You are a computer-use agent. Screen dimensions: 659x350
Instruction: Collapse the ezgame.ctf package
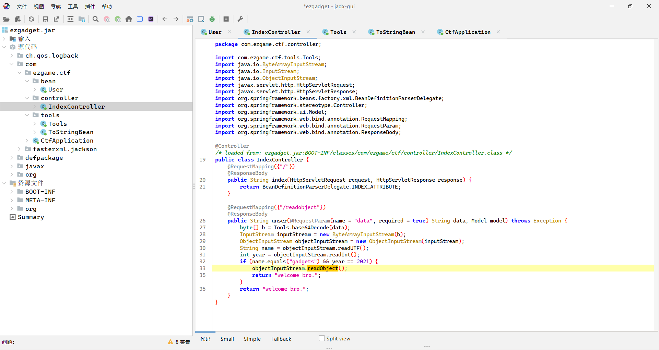point(19,73)
